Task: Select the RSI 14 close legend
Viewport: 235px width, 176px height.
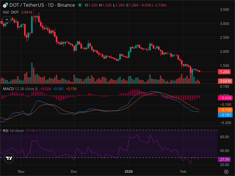Action: click(13, 131)
